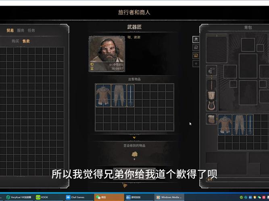Click the reputation icon under the portrait
The width and height of the screenshot is (269, 201).
92,64
